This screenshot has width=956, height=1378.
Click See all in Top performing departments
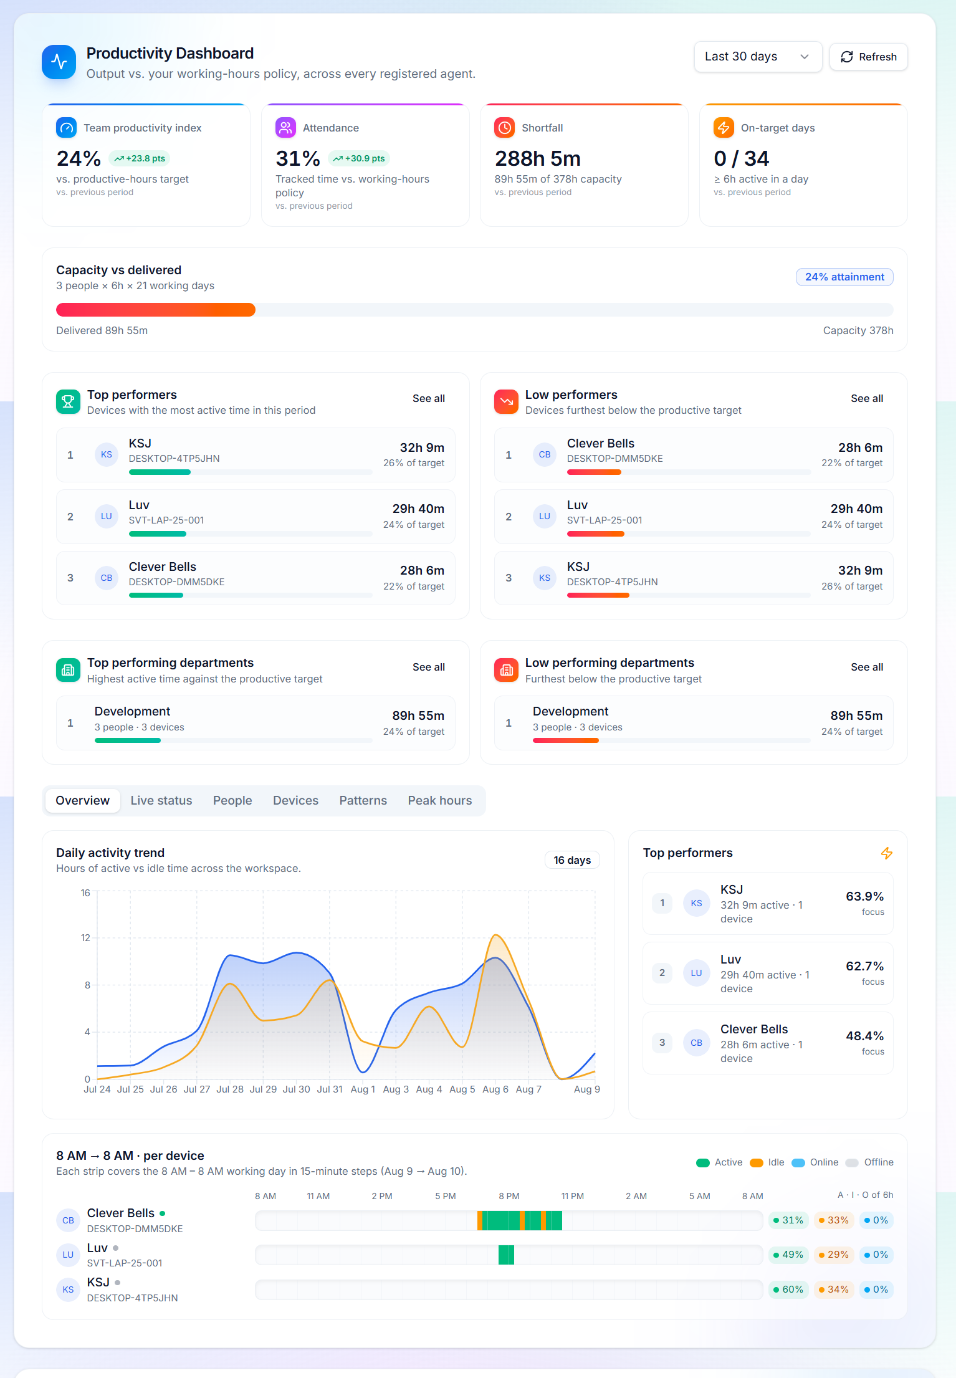click(428, 667)
